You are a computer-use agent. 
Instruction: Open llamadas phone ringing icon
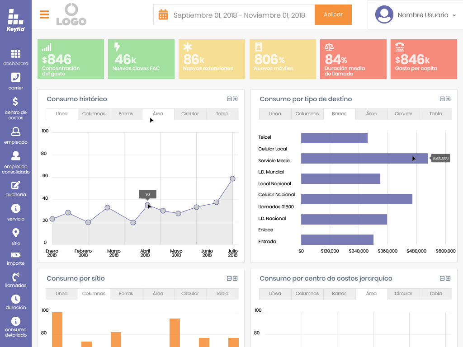click(x=16, y=277)
